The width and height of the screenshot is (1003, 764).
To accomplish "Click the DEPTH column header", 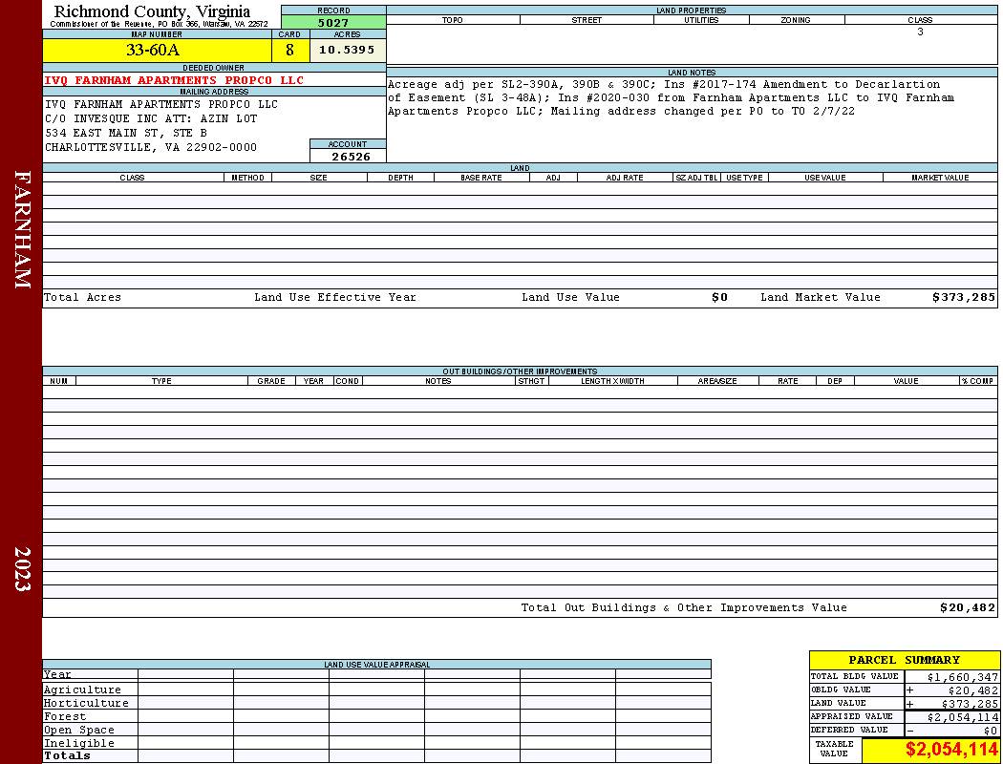I will point(400,178).
